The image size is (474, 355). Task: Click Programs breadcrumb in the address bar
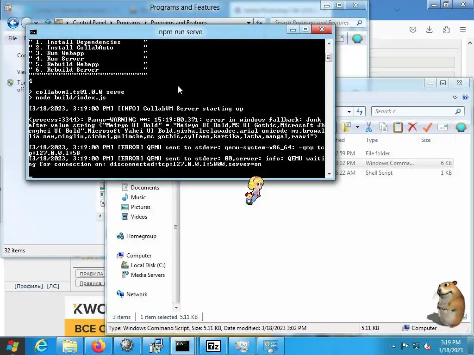pyautogui.click(x=128, y=22)
